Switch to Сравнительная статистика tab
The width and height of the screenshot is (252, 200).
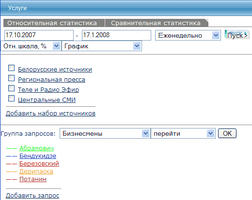pos(156,23)
